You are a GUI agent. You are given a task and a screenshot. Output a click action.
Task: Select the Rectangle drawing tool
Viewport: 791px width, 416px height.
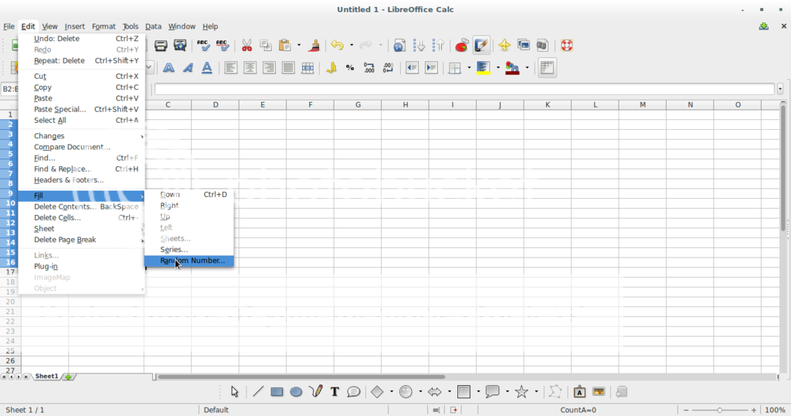coord(277,392)
